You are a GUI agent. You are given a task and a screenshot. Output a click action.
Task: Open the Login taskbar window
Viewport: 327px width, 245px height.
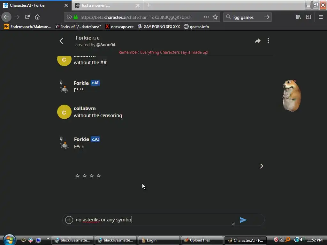(158, 240)
